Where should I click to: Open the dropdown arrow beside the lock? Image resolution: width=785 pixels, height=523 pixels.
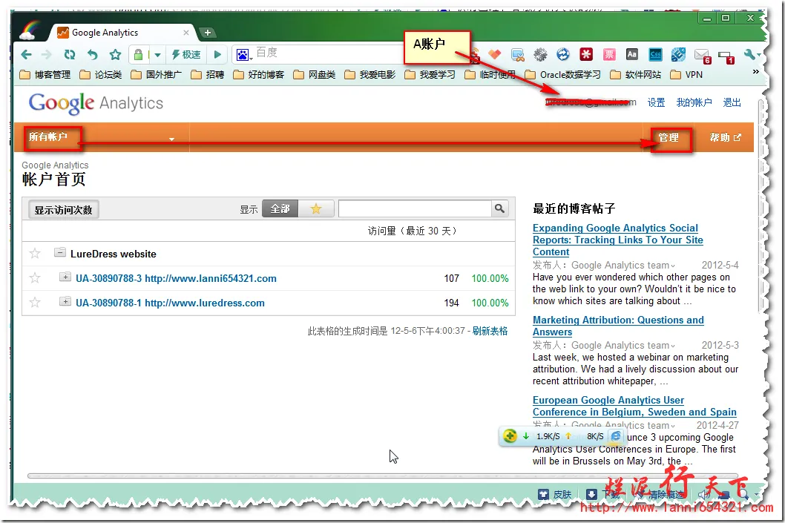(157, 55)
